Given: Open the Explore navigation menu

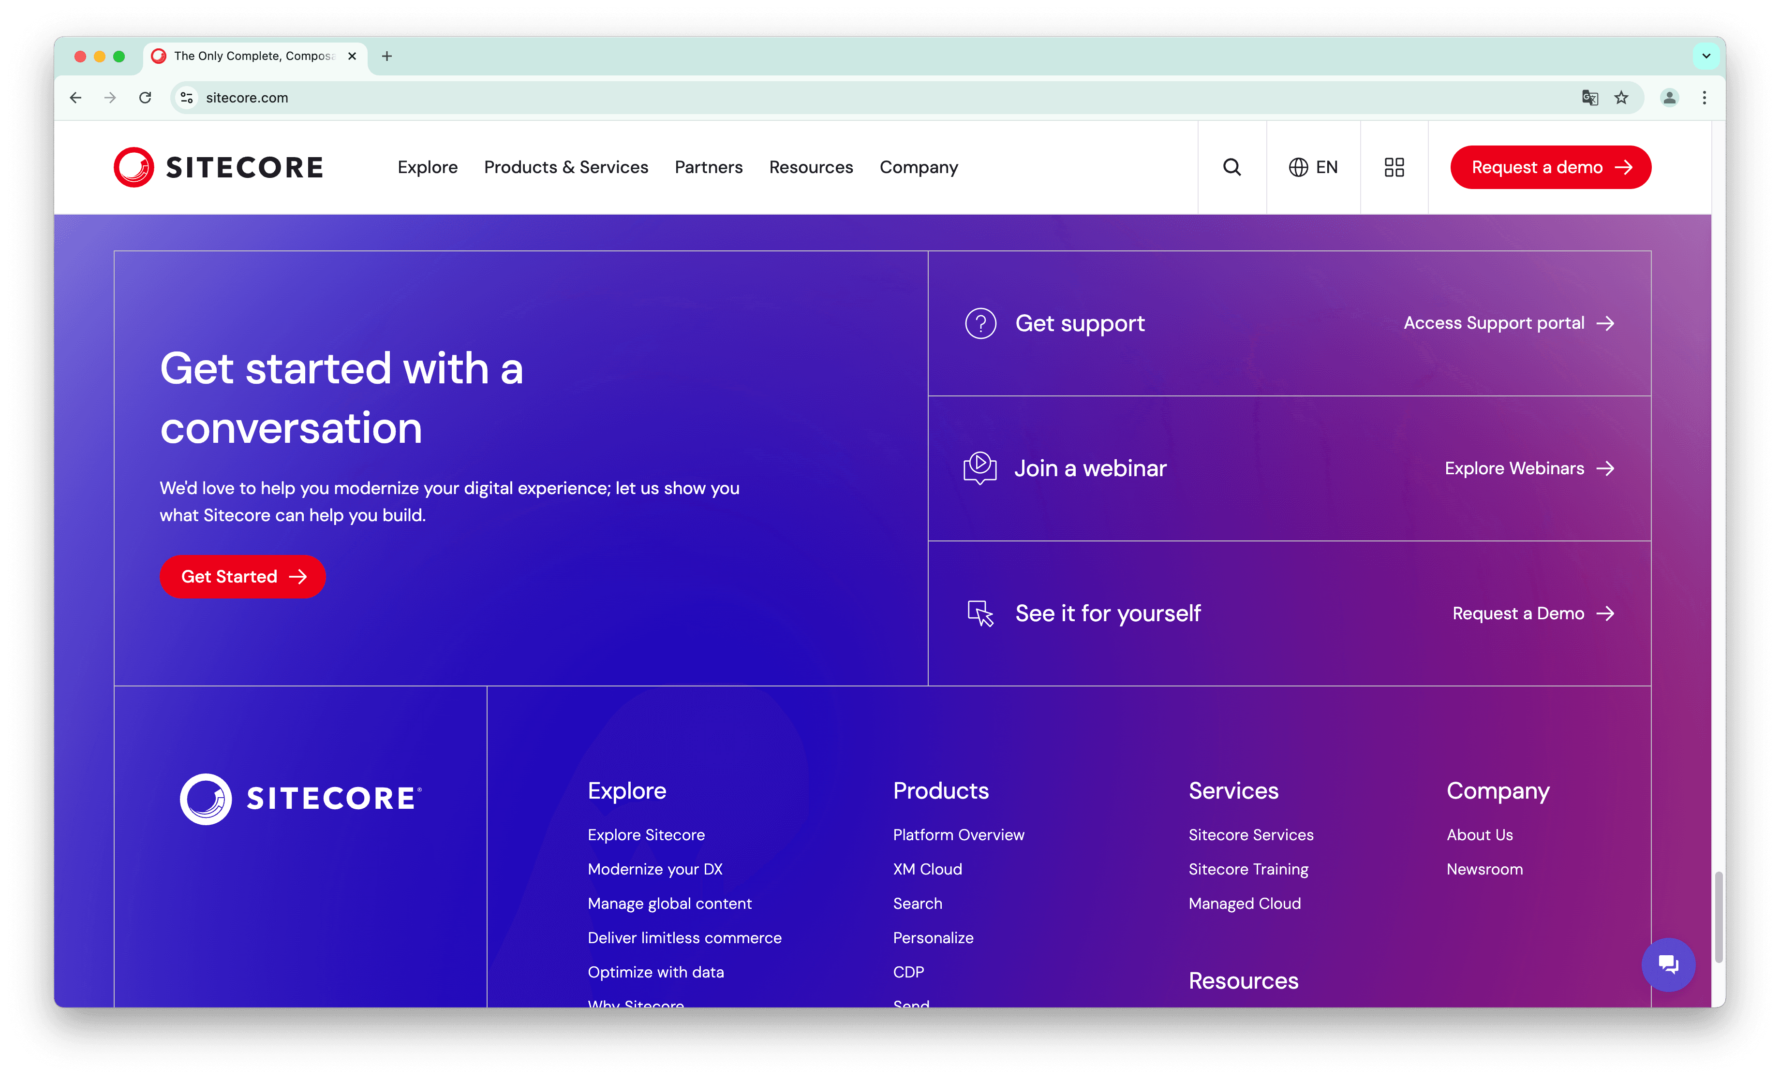Looking at the screenshot, I should 428,168.
